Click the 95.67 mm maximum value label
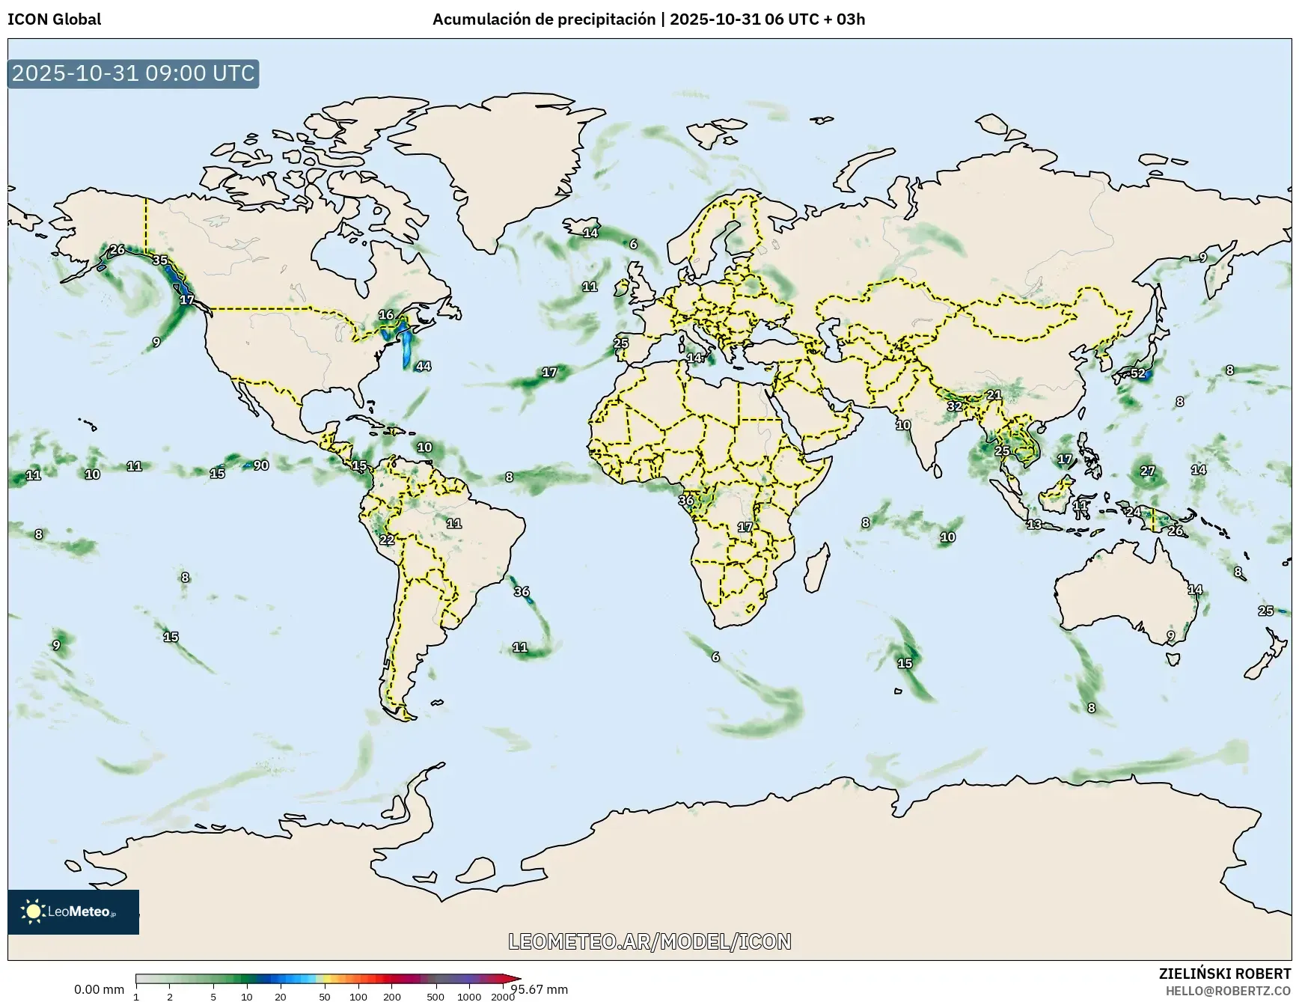1299x1002 pixels. click(540, 990)
